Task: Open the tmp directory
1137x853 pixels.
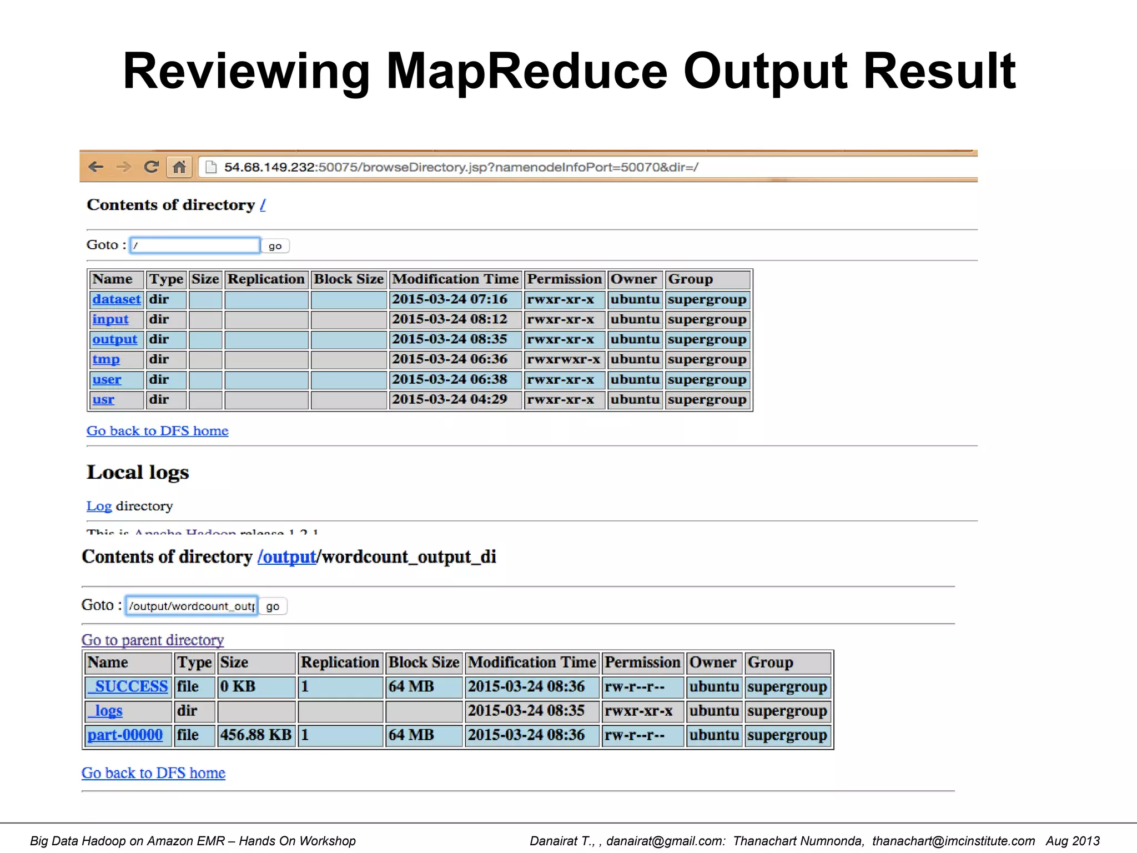Action: coord(106,359)
